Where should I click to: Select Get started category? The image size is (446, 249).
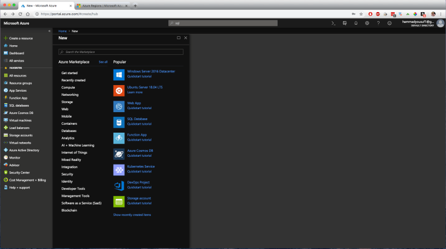point(69,73)
